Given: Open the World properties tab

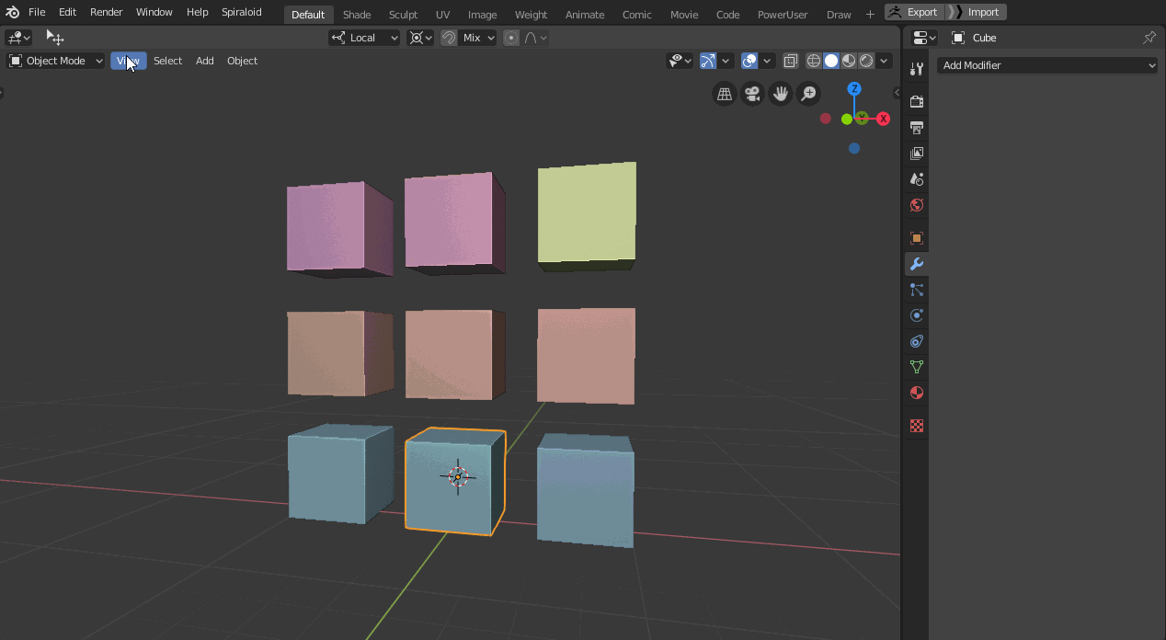Looking at the screenshot, I should [916, 205].
